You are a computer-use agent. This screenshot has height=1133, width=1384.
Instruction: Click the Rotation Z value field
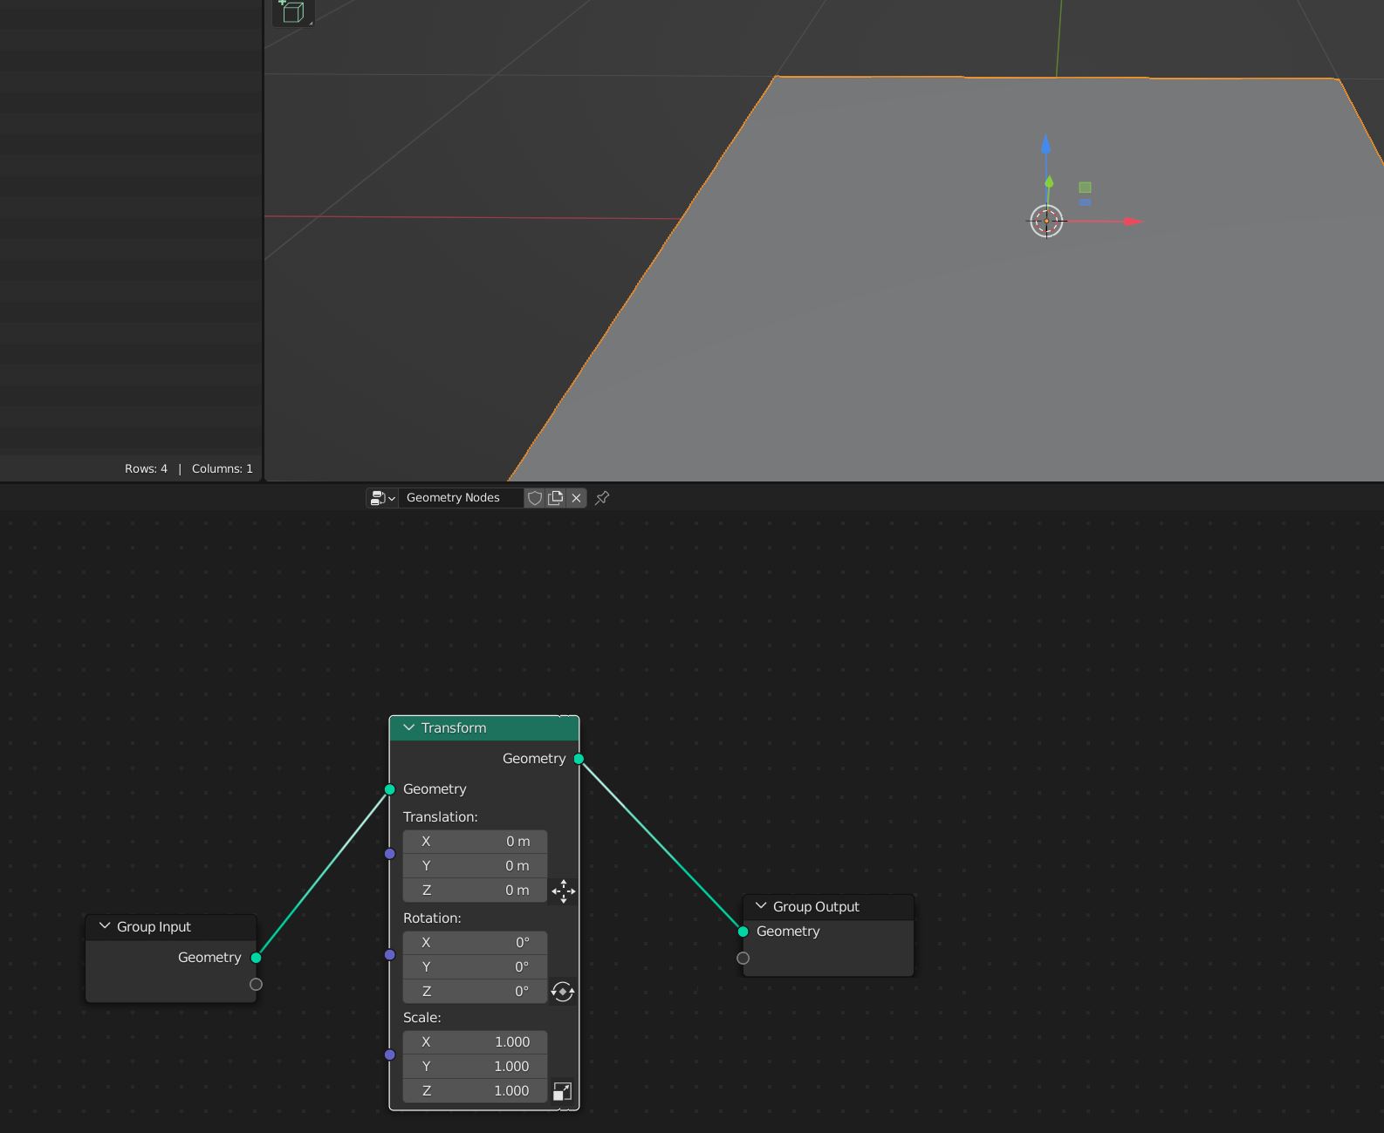[475, 992]
